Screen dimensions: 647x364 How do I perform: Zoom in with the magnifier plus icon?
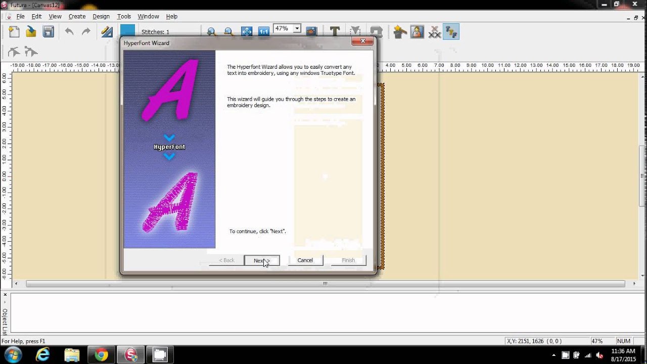pos(212,32)
